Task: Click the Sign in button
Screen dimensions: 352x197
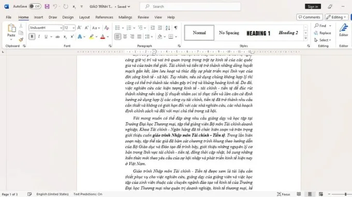Action: click(313, 7)
